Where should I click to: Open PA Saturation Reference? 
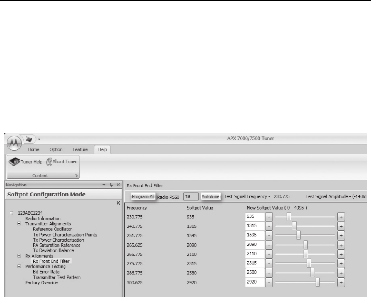[57, 245]
